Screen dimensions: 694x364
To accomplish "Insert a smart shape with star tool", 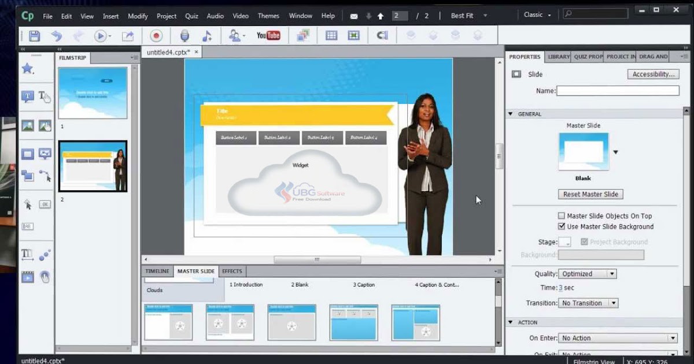I will (27, 69).
